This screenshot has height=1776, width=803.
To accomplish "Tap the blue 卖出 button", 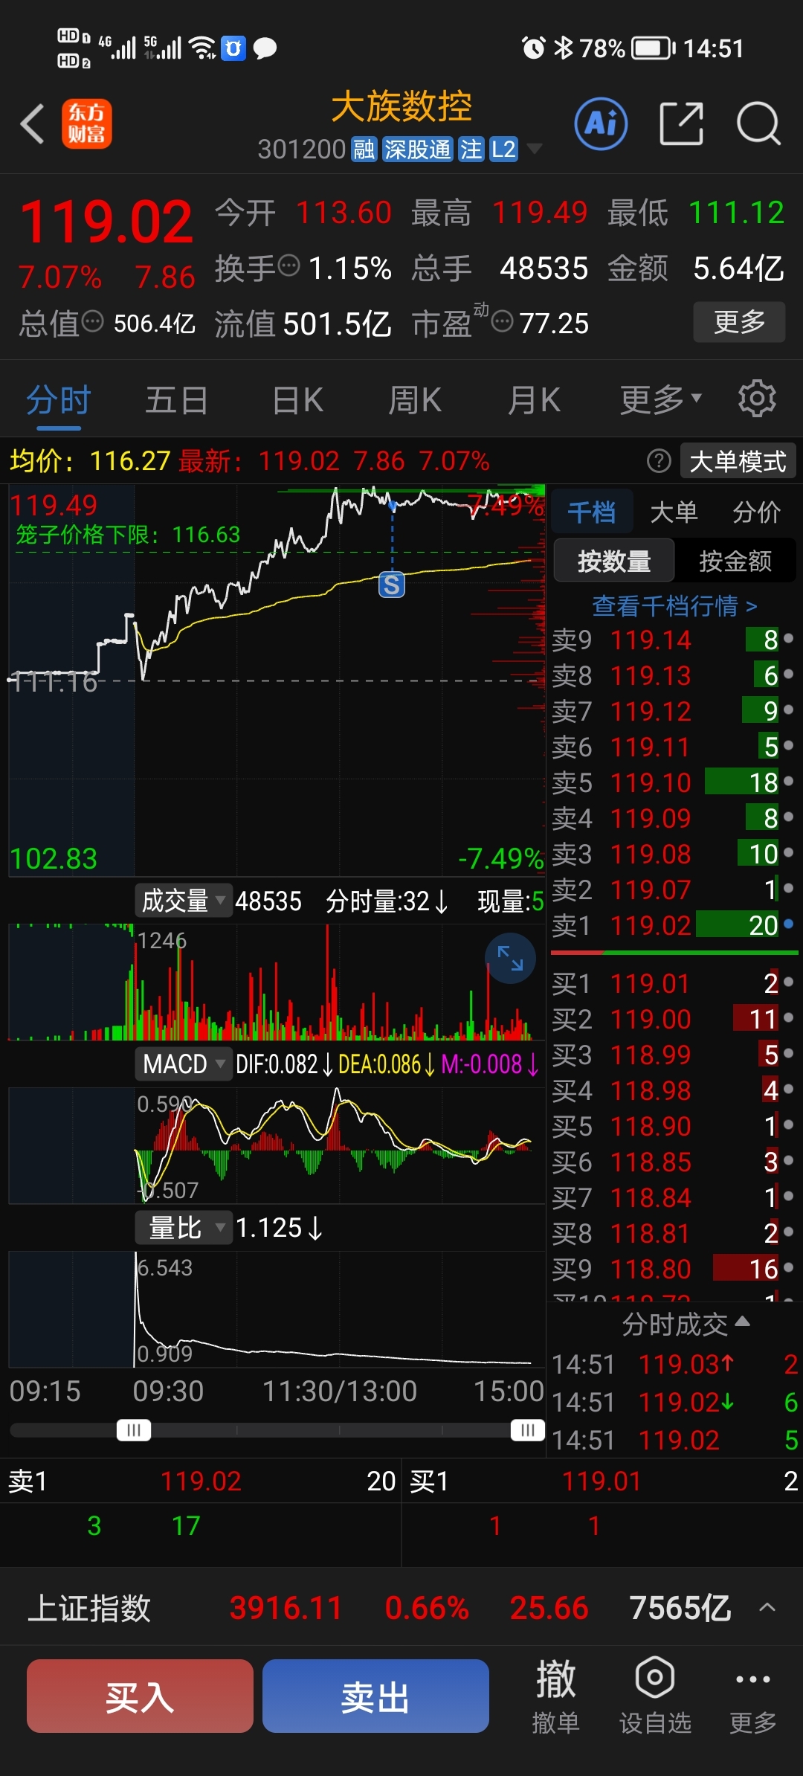I will coord(375,1696).
